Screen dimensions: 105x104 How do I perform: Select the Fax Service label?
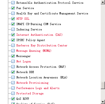coord(25,8)
